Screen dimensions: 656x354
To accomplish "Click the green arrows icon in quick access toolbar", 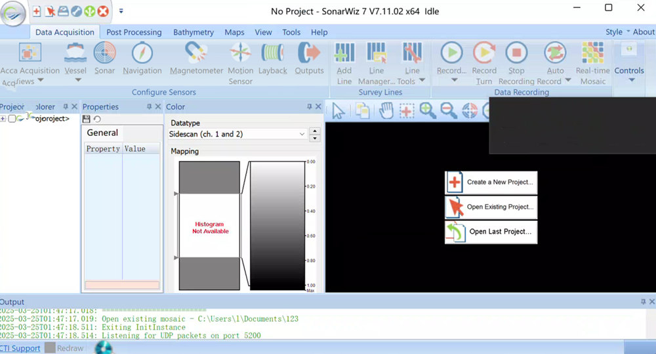I will [89, 11].
